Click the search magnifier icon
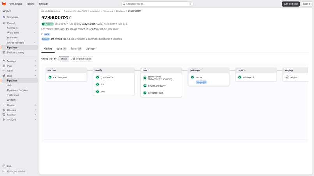 tap(124, 4)
